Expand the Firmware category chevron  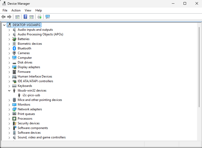coord(9,72)
